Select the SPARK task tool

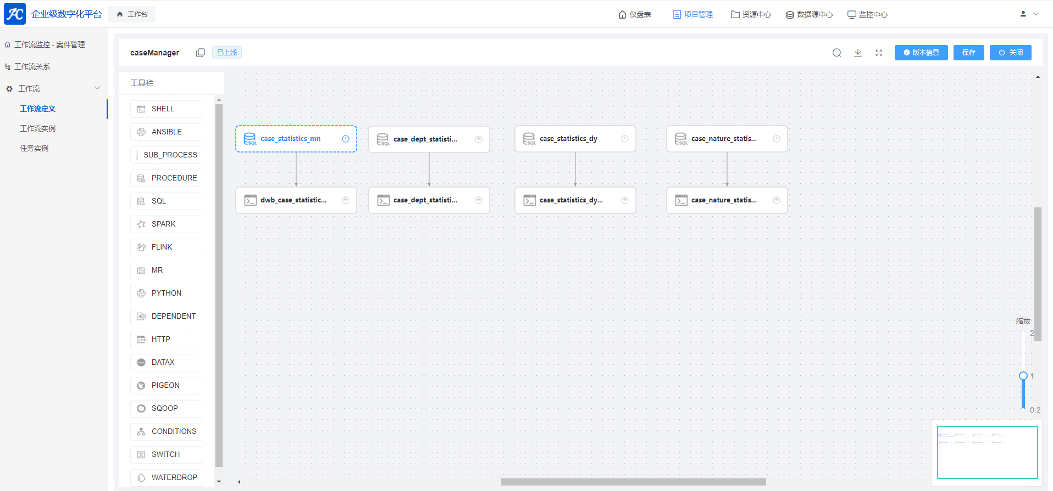(x=167, y=224)
